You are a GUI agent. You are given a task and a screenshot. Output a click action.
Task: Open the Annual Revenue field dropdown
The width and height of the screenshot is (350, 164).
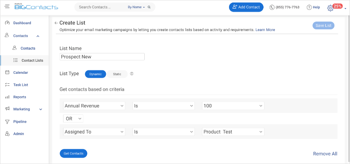click(94, 106)
